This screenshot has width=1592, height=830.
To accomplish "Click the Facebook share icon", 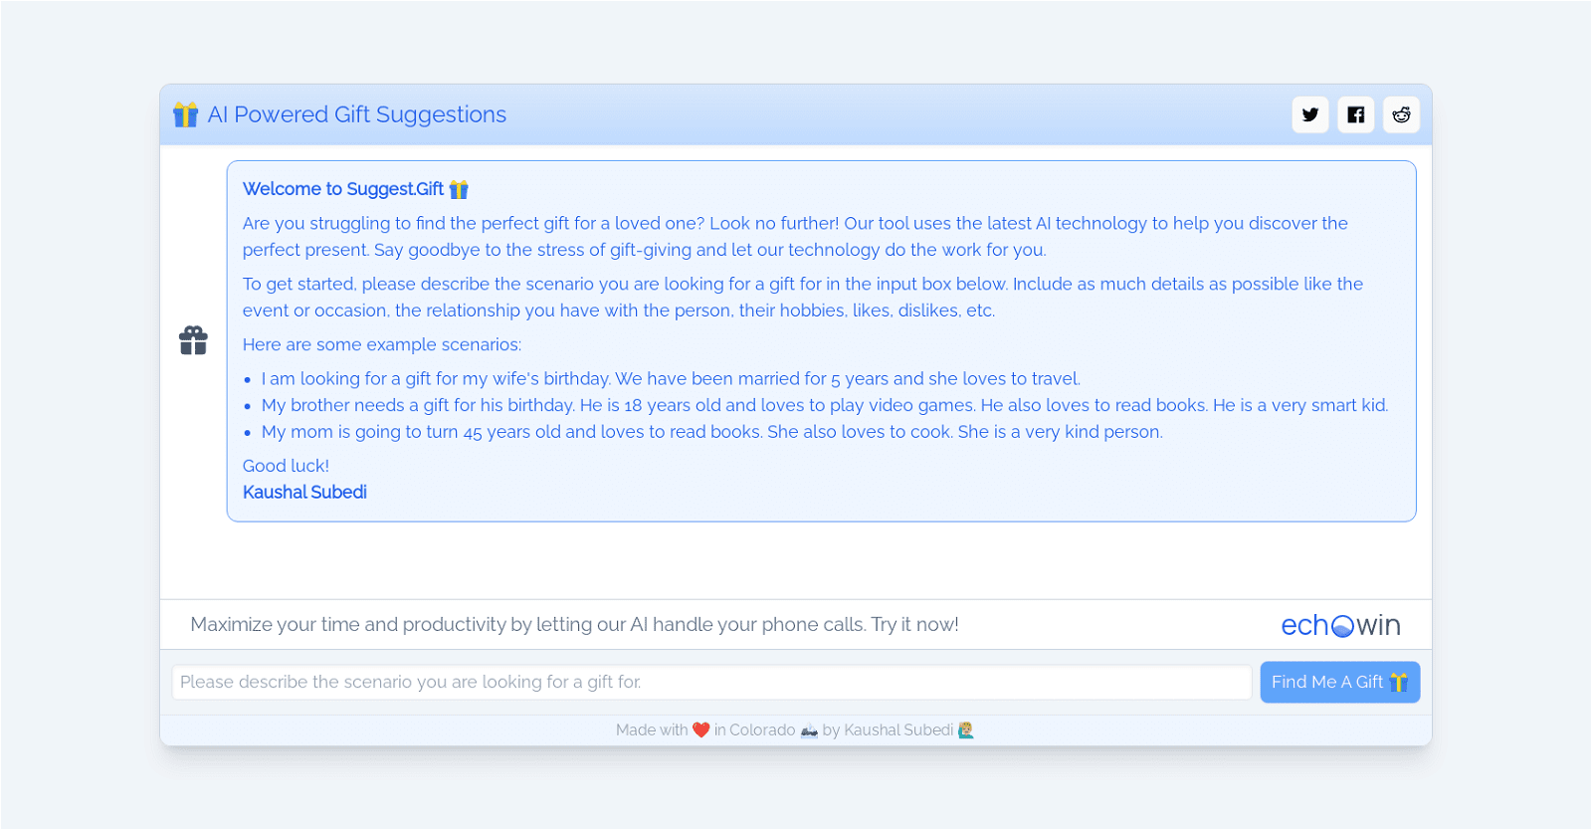I will point(1355,114).
